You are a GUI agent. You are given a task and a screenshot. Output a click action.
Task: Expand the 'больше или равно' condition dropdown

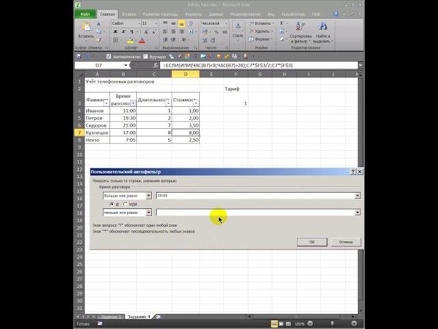pos(149,195)
